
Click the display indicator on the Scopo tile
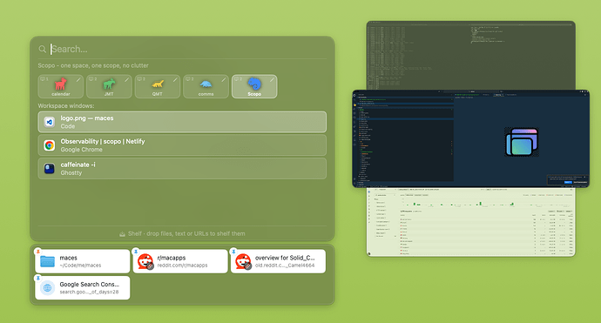(238, 79)
